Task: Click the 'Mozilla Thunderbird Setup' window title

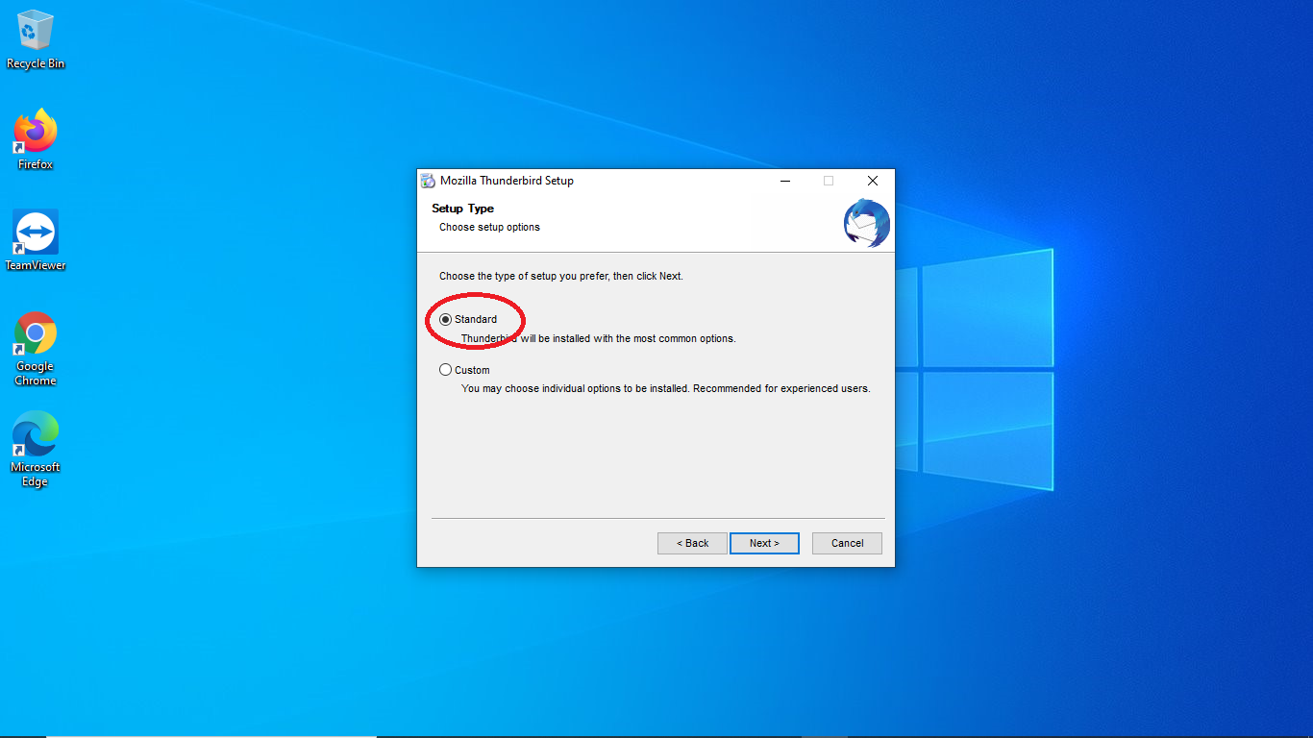Action: 507,181
